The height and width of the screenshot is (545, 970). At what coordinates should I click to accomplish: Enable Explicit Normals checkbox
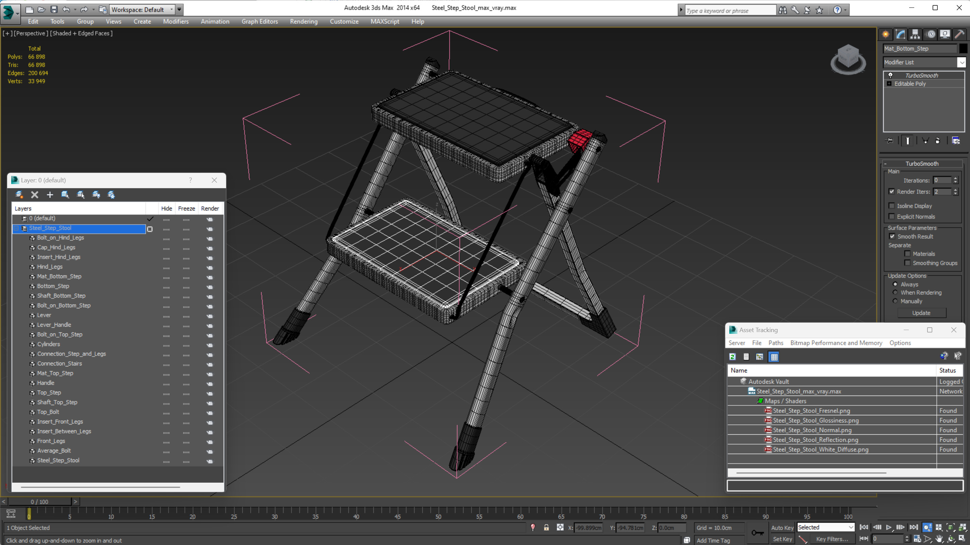tap(891, 216)
